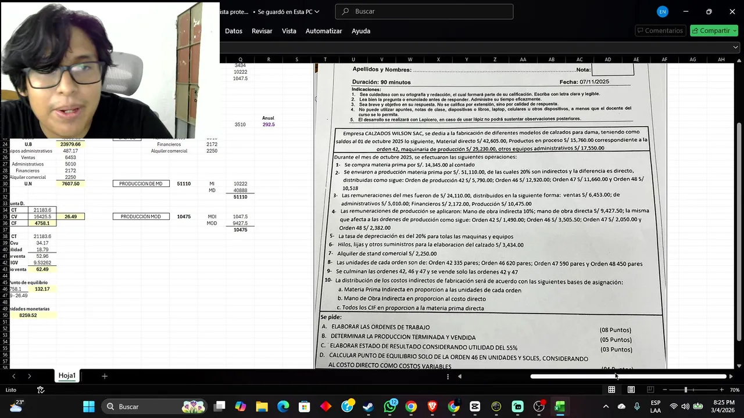The height and width of the screenshot is (418, 744).
Task: Open the Datos ribbon tab
Action: click(x=233, y=31)
